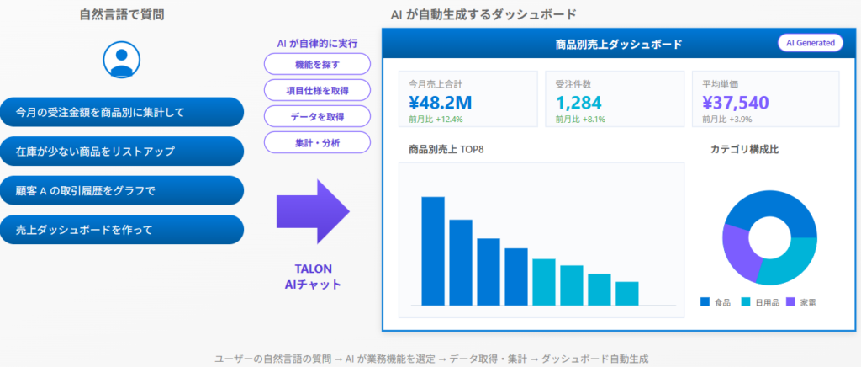
Task: Select the 在庫が少ない商品をリストアップ prompt
Action: click(x=123, y=152)
